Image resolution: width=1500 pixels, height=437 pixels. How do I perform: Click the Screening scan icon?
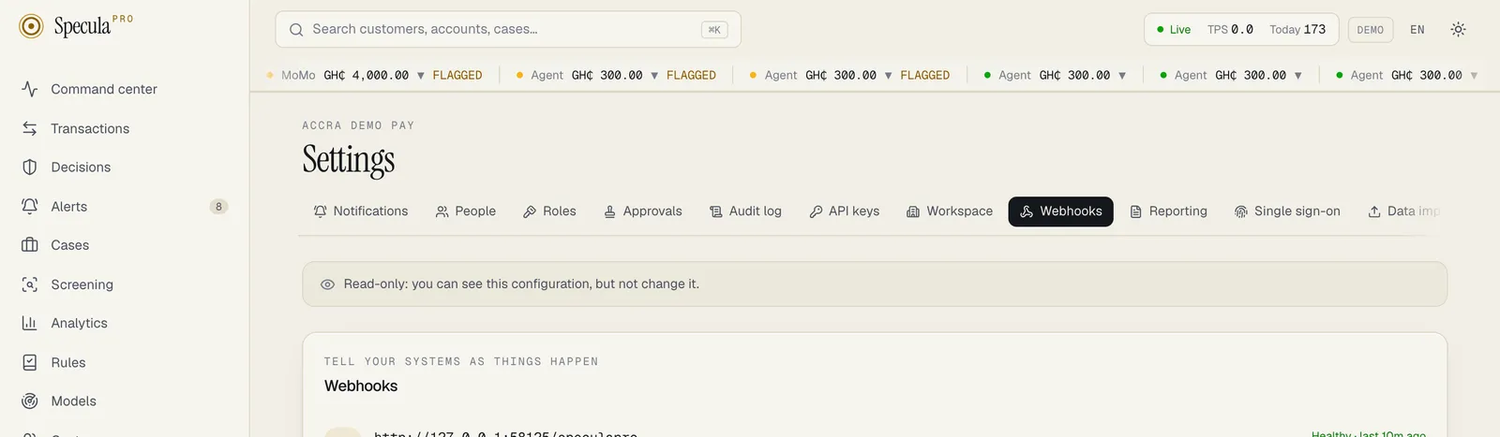30,284
